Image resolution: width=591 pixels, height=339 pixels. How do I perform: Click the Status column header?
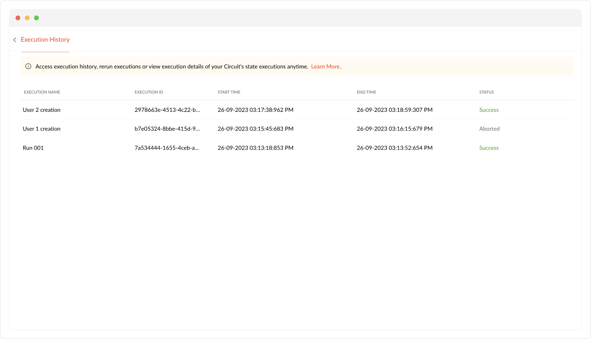click(x=486, y=92)
